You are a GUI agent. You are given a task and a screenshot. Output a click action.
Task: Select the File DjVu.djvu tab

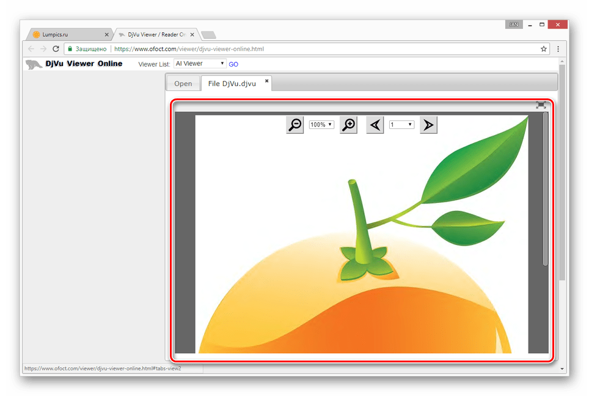pos(232,83)
